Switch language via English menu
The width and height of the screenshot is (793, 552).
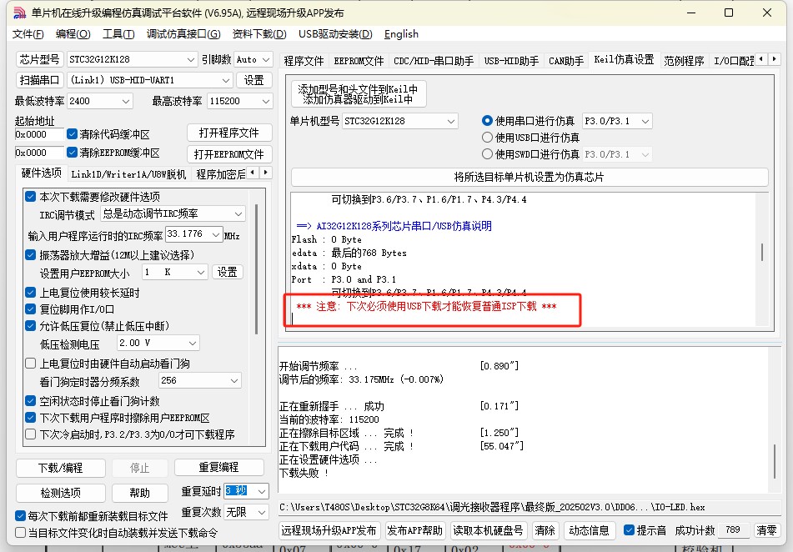(x=401, y=34)
